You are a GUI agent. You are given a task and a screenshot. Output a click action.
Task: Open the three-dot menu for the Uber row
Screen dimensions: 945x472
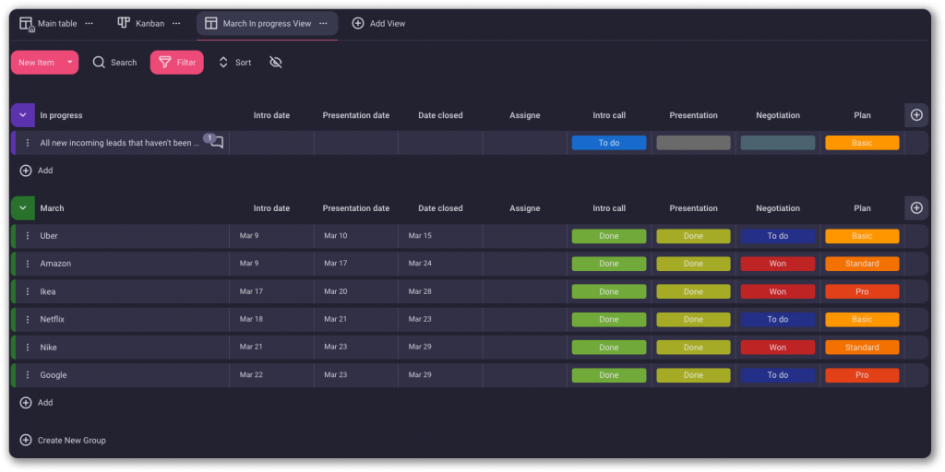pyautogui.click(x=28, y=236)
